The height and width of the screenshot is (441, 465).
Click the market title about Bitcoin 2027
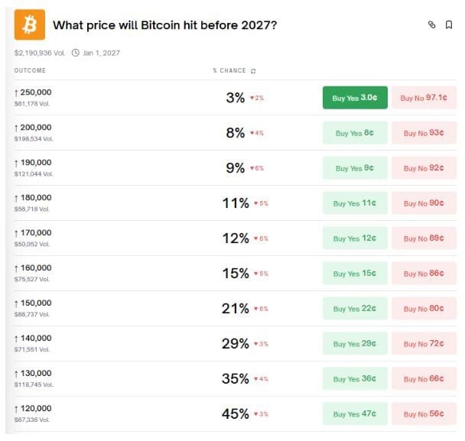coord(164,25)
